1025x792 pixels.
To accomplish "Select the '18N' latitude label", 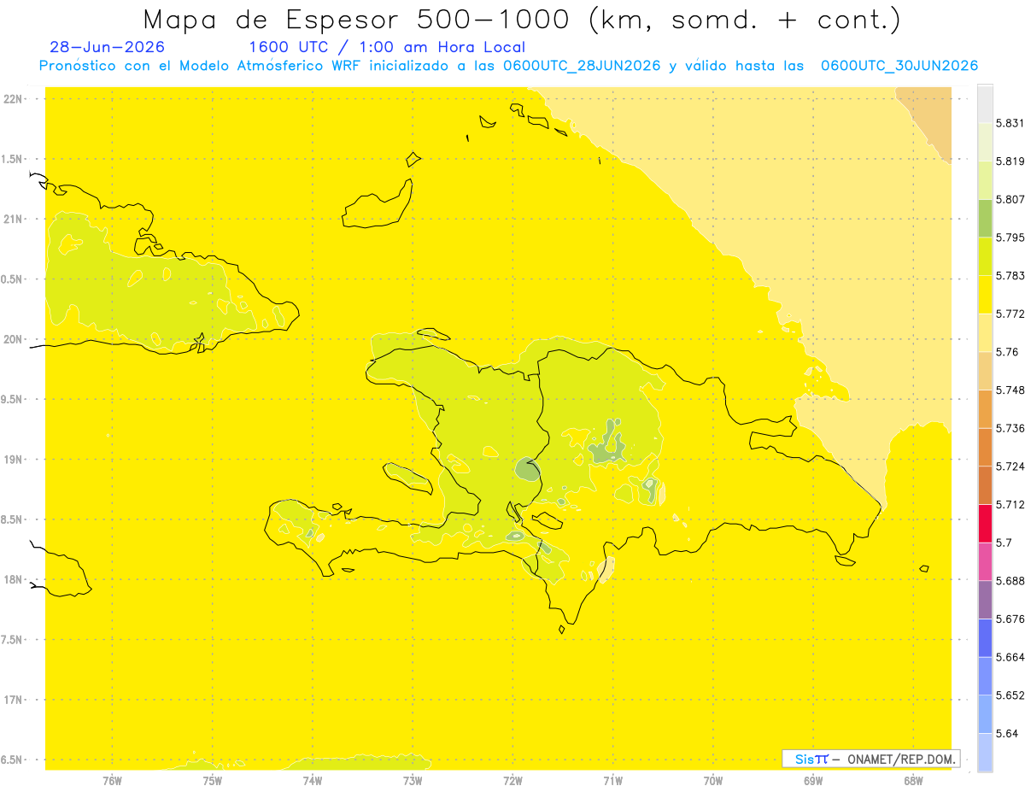I will tap(14, 580).
